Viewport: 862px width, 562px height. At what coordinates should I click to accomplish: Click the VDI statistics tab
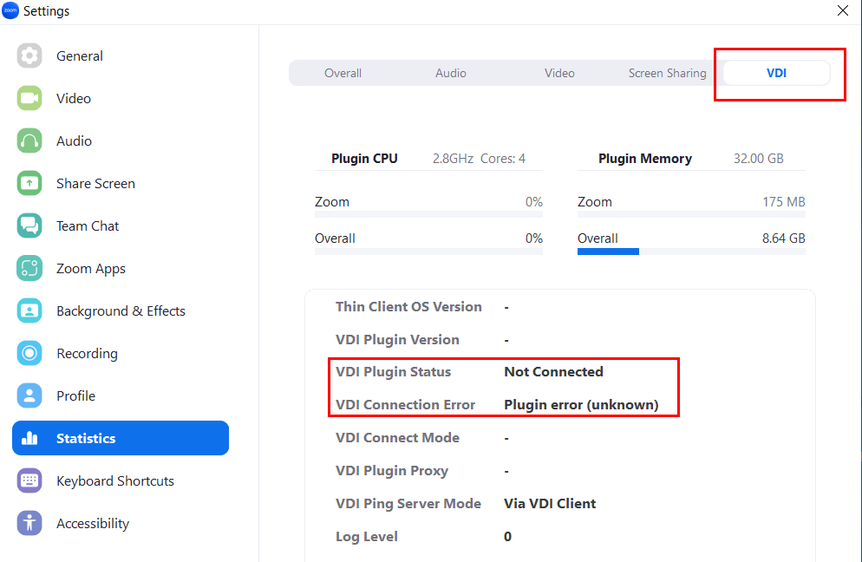click(x=776, y=74)
